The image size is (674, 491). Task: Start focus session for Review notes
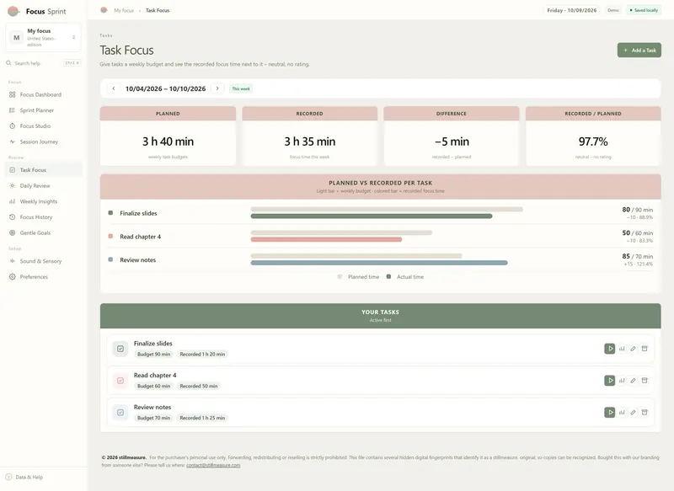point(609,413)
